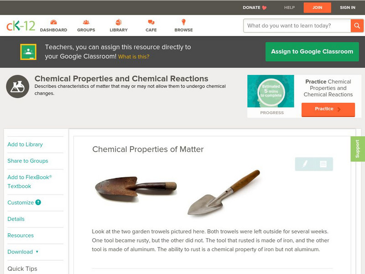
Task: Click the JOIN button
Action: [x=317, y=8]
